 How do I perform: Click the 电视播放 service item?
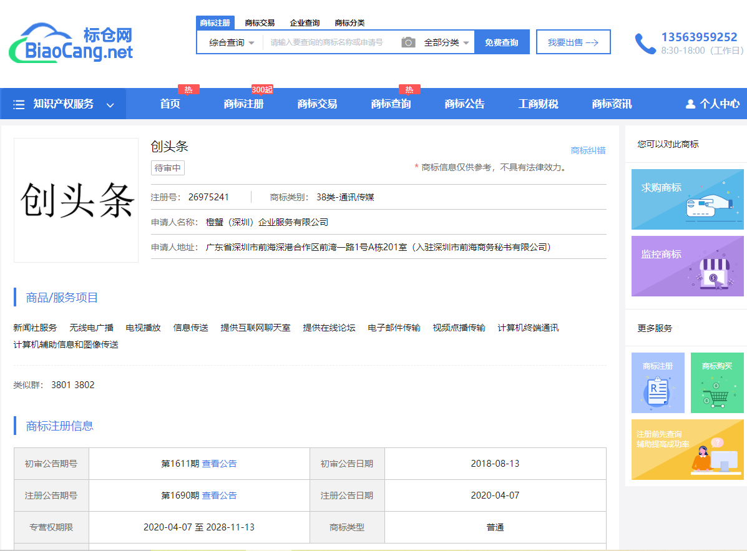coord(143,328)
